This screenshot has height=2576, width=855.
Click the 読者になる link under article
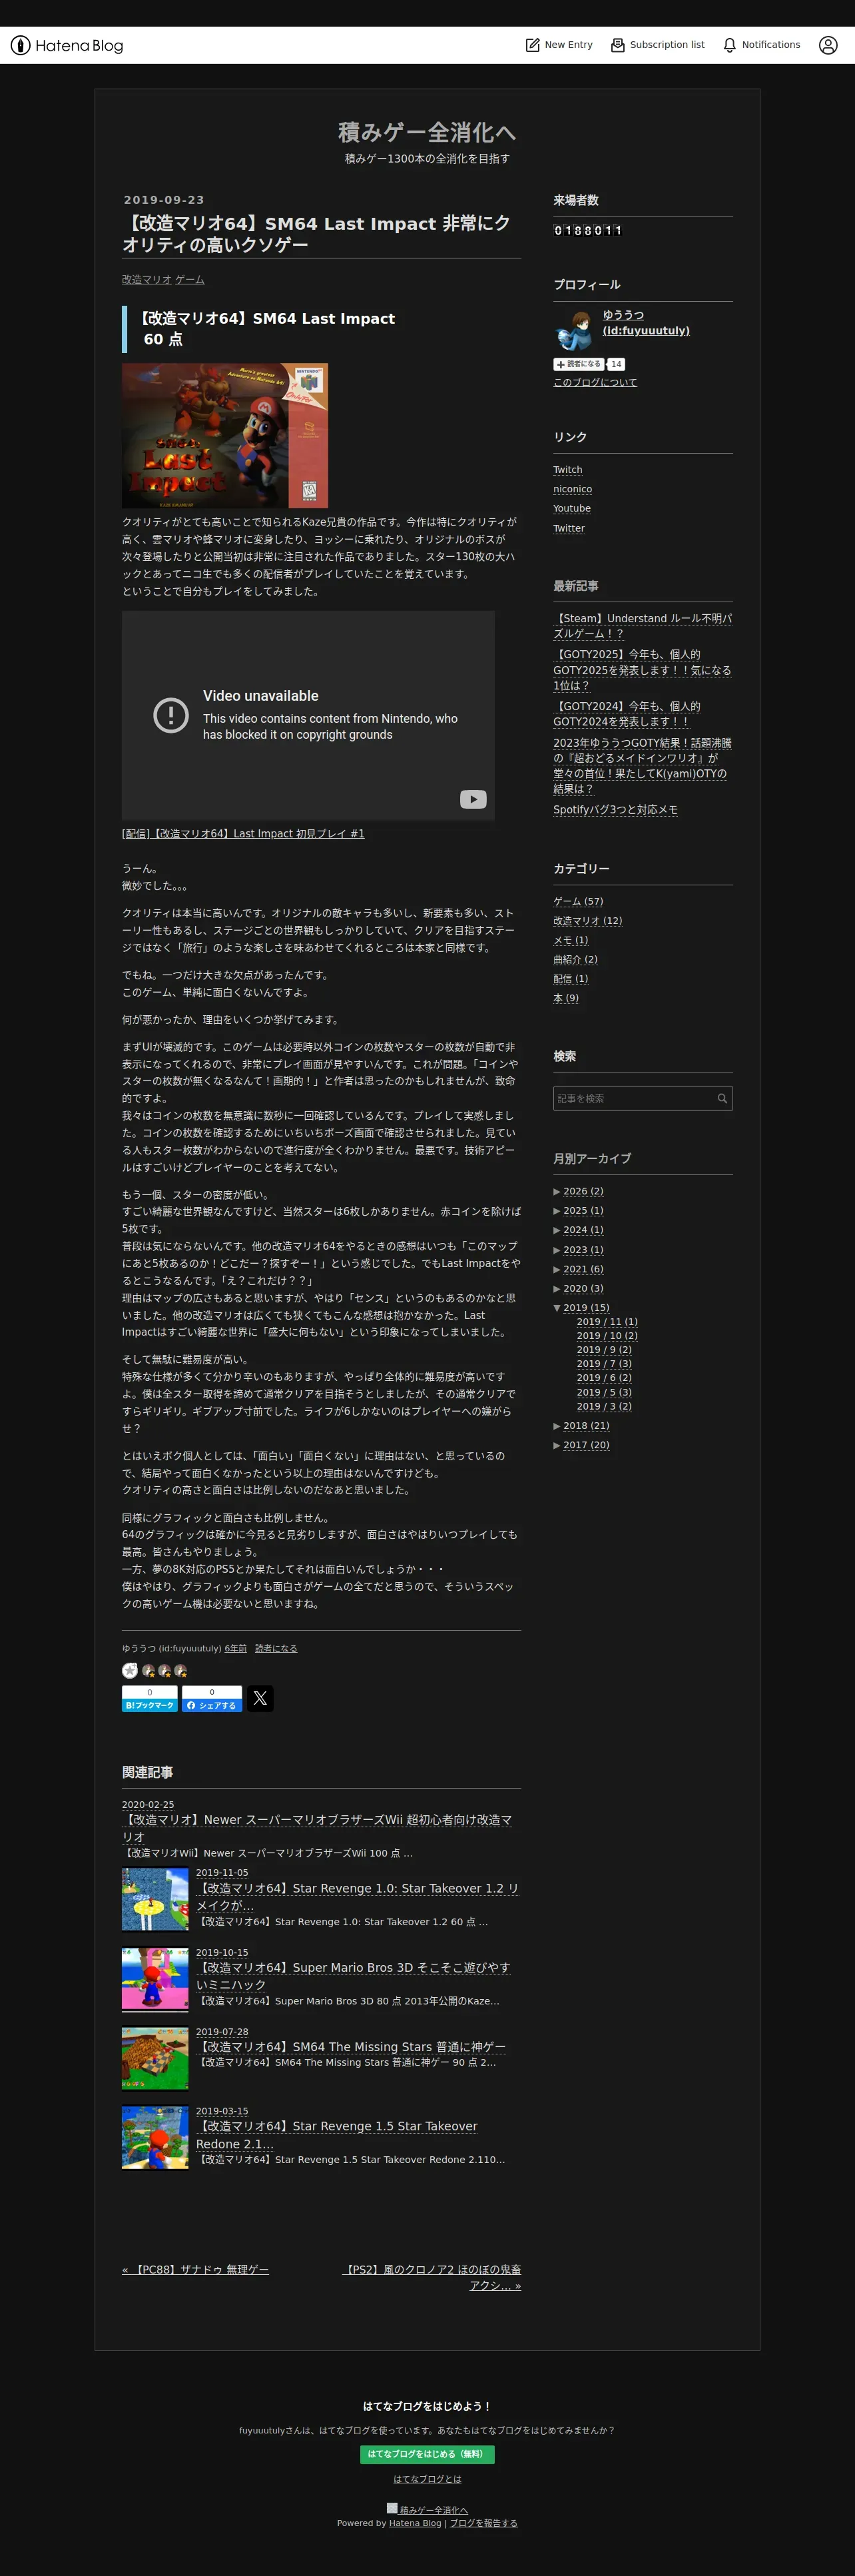pos(276,1649)
